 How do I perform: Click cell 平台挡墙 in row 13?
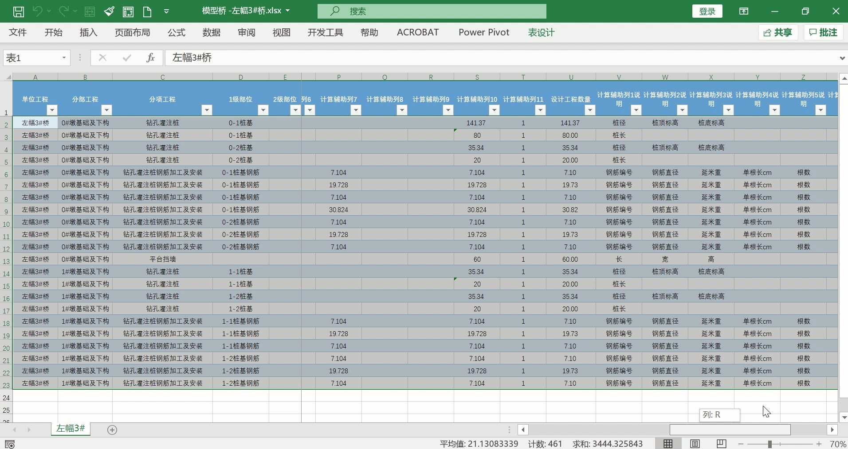(162, 259)
